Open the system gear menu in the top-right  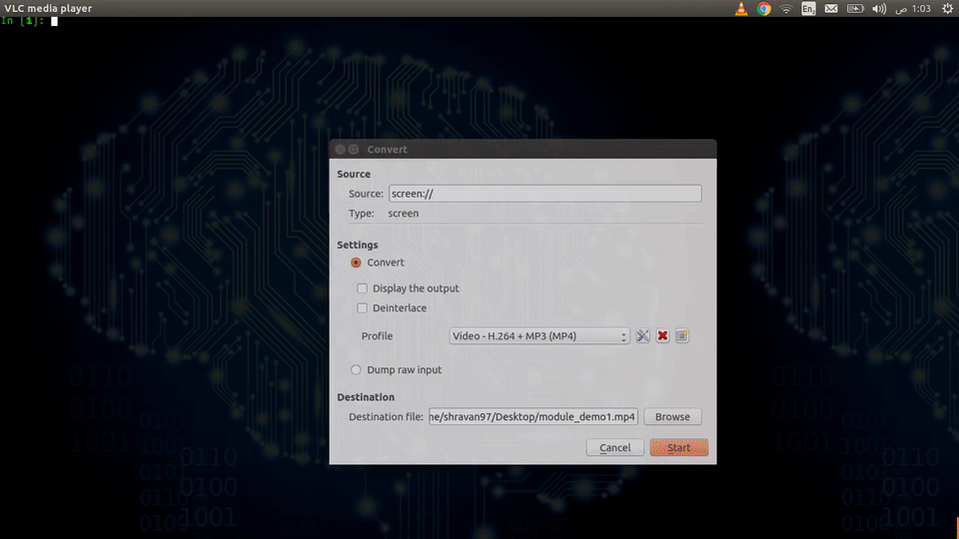(x=946, y=9)
